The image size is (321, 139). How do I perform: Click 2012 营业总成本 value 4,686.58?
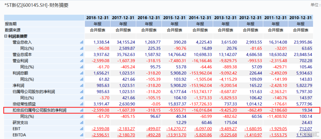click(x=254, y=55)
